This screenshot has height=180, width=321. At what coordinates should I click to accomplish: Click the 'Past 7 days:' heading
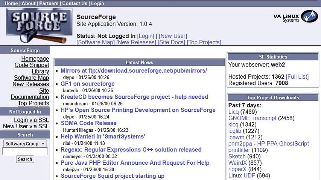pyautogui.click(x=245, y=105)
